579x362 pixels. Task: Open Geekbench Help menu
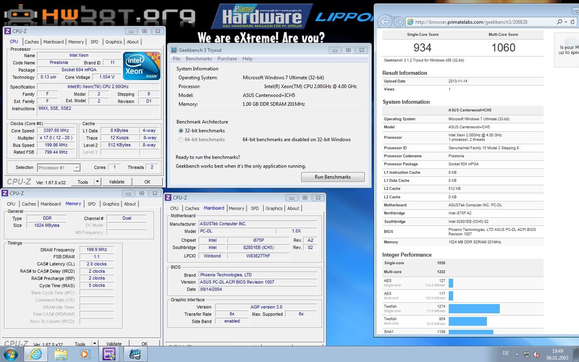pos(247,59)
